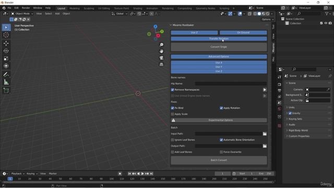Viewport: 334px width, 188px height.
Task: Click the Convert Single button
Action: pyautogui.click(x=219, y=47)
